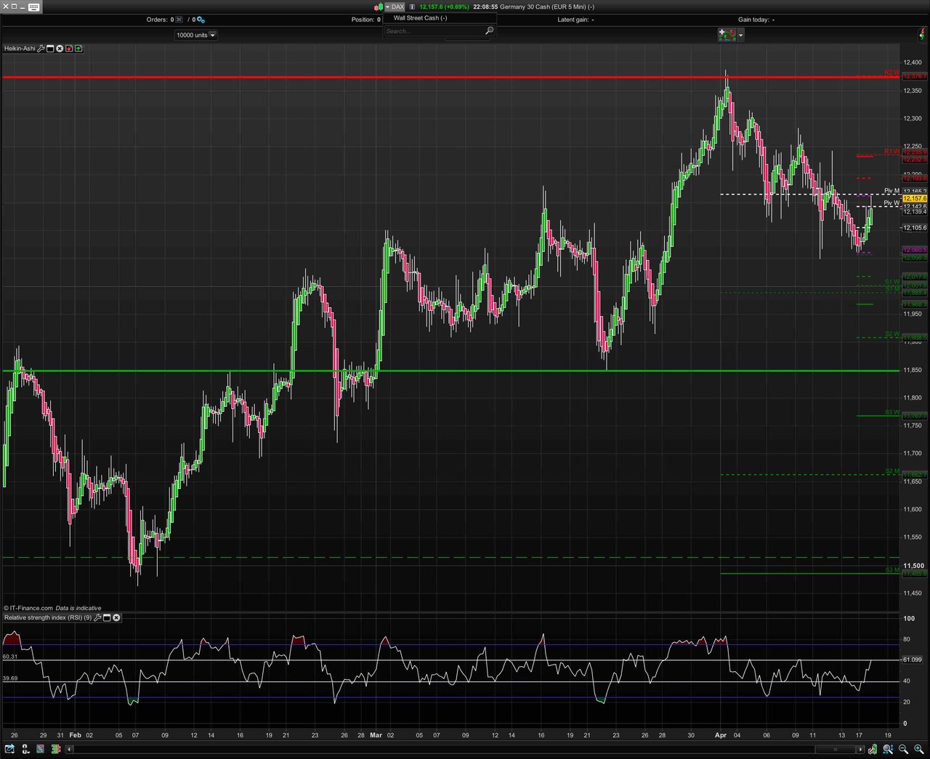Click the trading buttons icon above the chart
Image resolution: width=930 pixels, height=759 pixels.
click(x=727, y=34)
